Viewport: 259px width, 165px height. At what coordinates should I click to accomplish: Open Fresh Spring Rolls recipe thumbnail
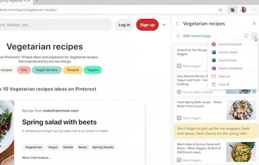coord(241,110)
